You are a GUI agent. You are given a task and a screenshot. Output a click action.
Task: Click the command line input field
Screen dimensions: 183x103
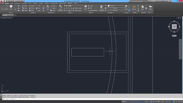click(x=92, y=99)
